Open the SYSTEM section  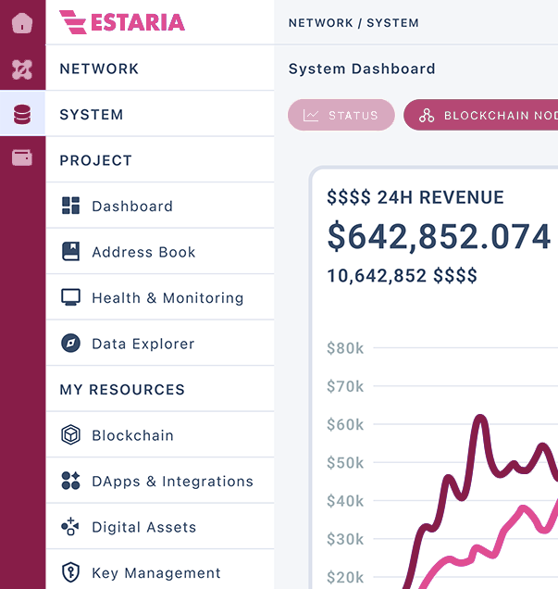(x=160, y=115)
